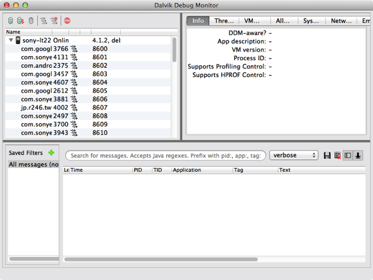Click the Update threads toolbar icon
373x280 pixels.
(x=44, y=21)
